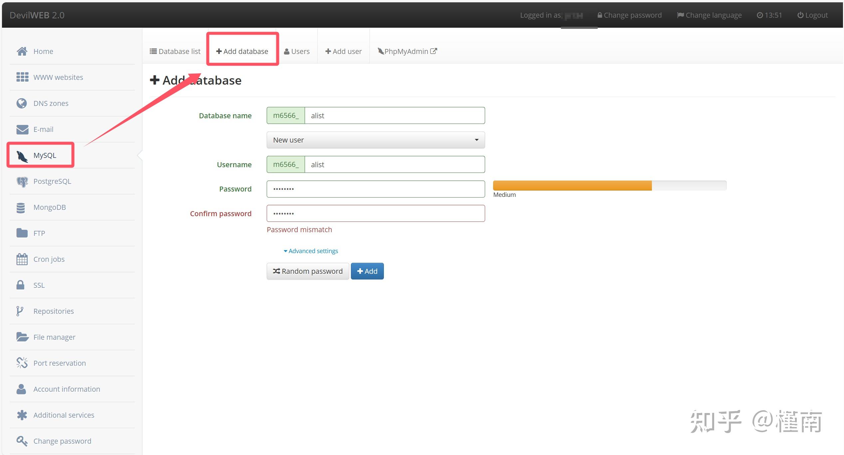Viewport: 844px width, 455px height.
Task: Click Additional services asterisk icon
Action: point(22,415)
